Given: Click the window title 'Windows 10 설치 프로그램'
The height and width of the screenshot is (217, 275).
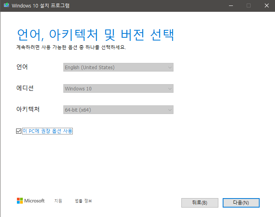Looking at the screenshot, I should coord(41,6).
